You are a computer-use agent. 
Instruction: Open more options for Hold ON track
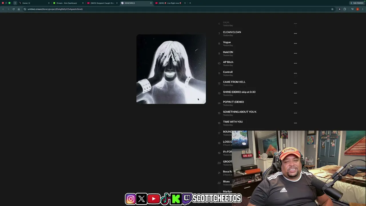coord(295,53)
